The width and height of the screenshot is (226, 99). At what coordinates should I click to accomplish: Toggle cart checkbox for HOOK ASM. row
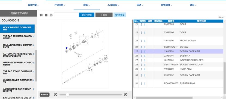point(143,69)
